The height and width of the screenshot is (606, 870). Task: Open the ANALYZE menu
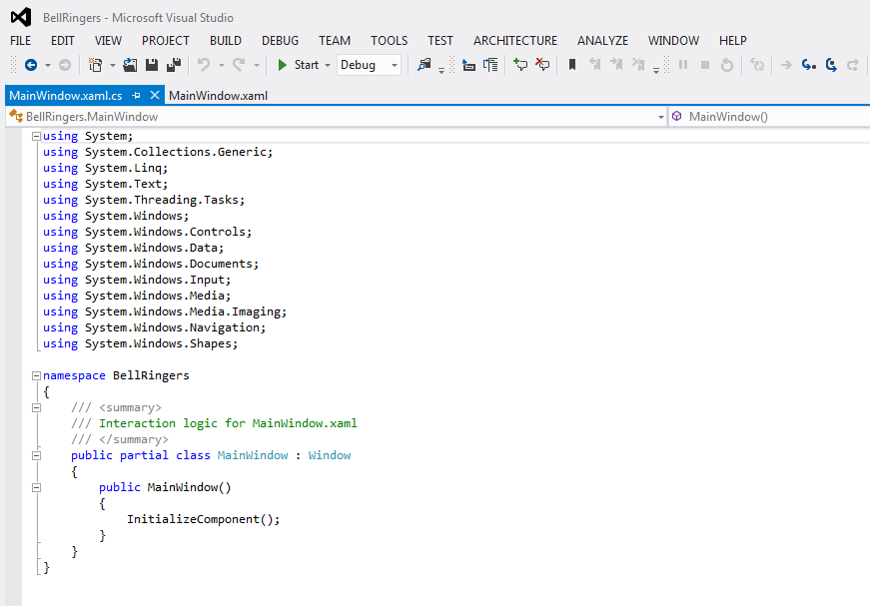click(602, 41)
